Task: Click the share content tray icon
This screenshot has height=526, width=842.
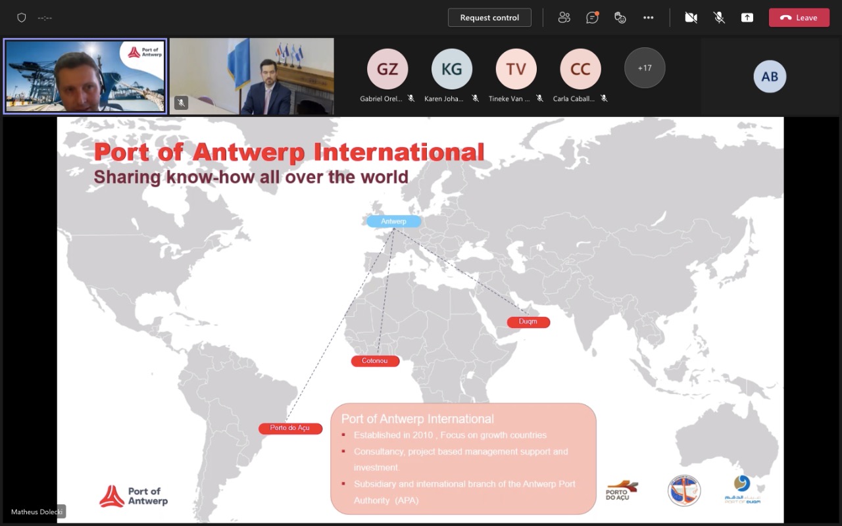Action: point(747,18)
